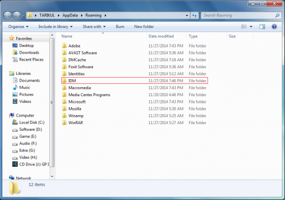285x200 pixels.
Task: Sort by the Type column header
Action: point(193,36)
